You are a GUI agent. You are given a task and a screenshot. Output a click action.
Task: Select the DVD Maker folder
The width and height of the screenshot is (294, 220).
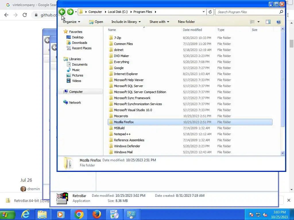pos(121,56)
